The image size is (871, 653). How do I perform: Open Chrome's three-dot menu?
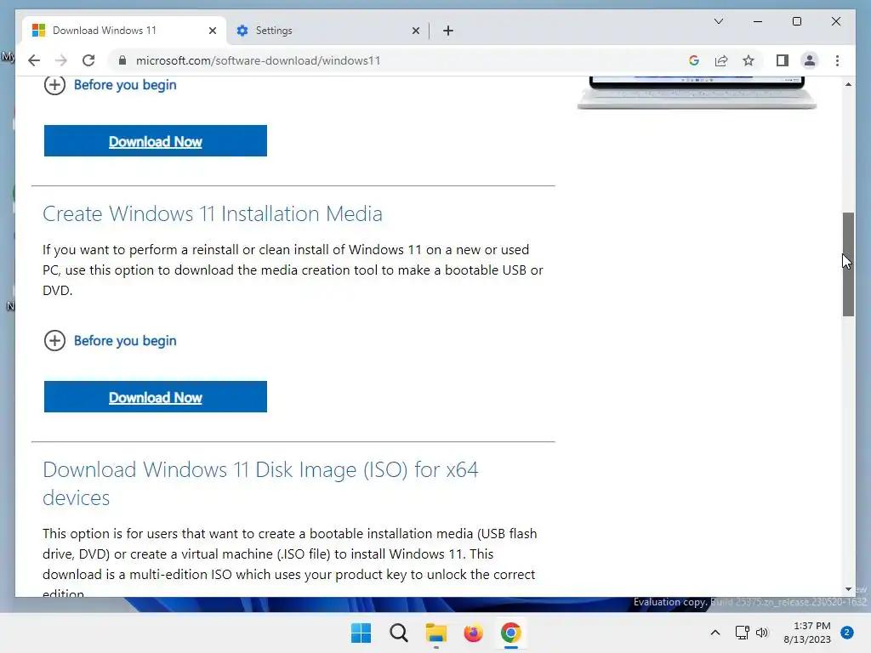pos(837,60)
